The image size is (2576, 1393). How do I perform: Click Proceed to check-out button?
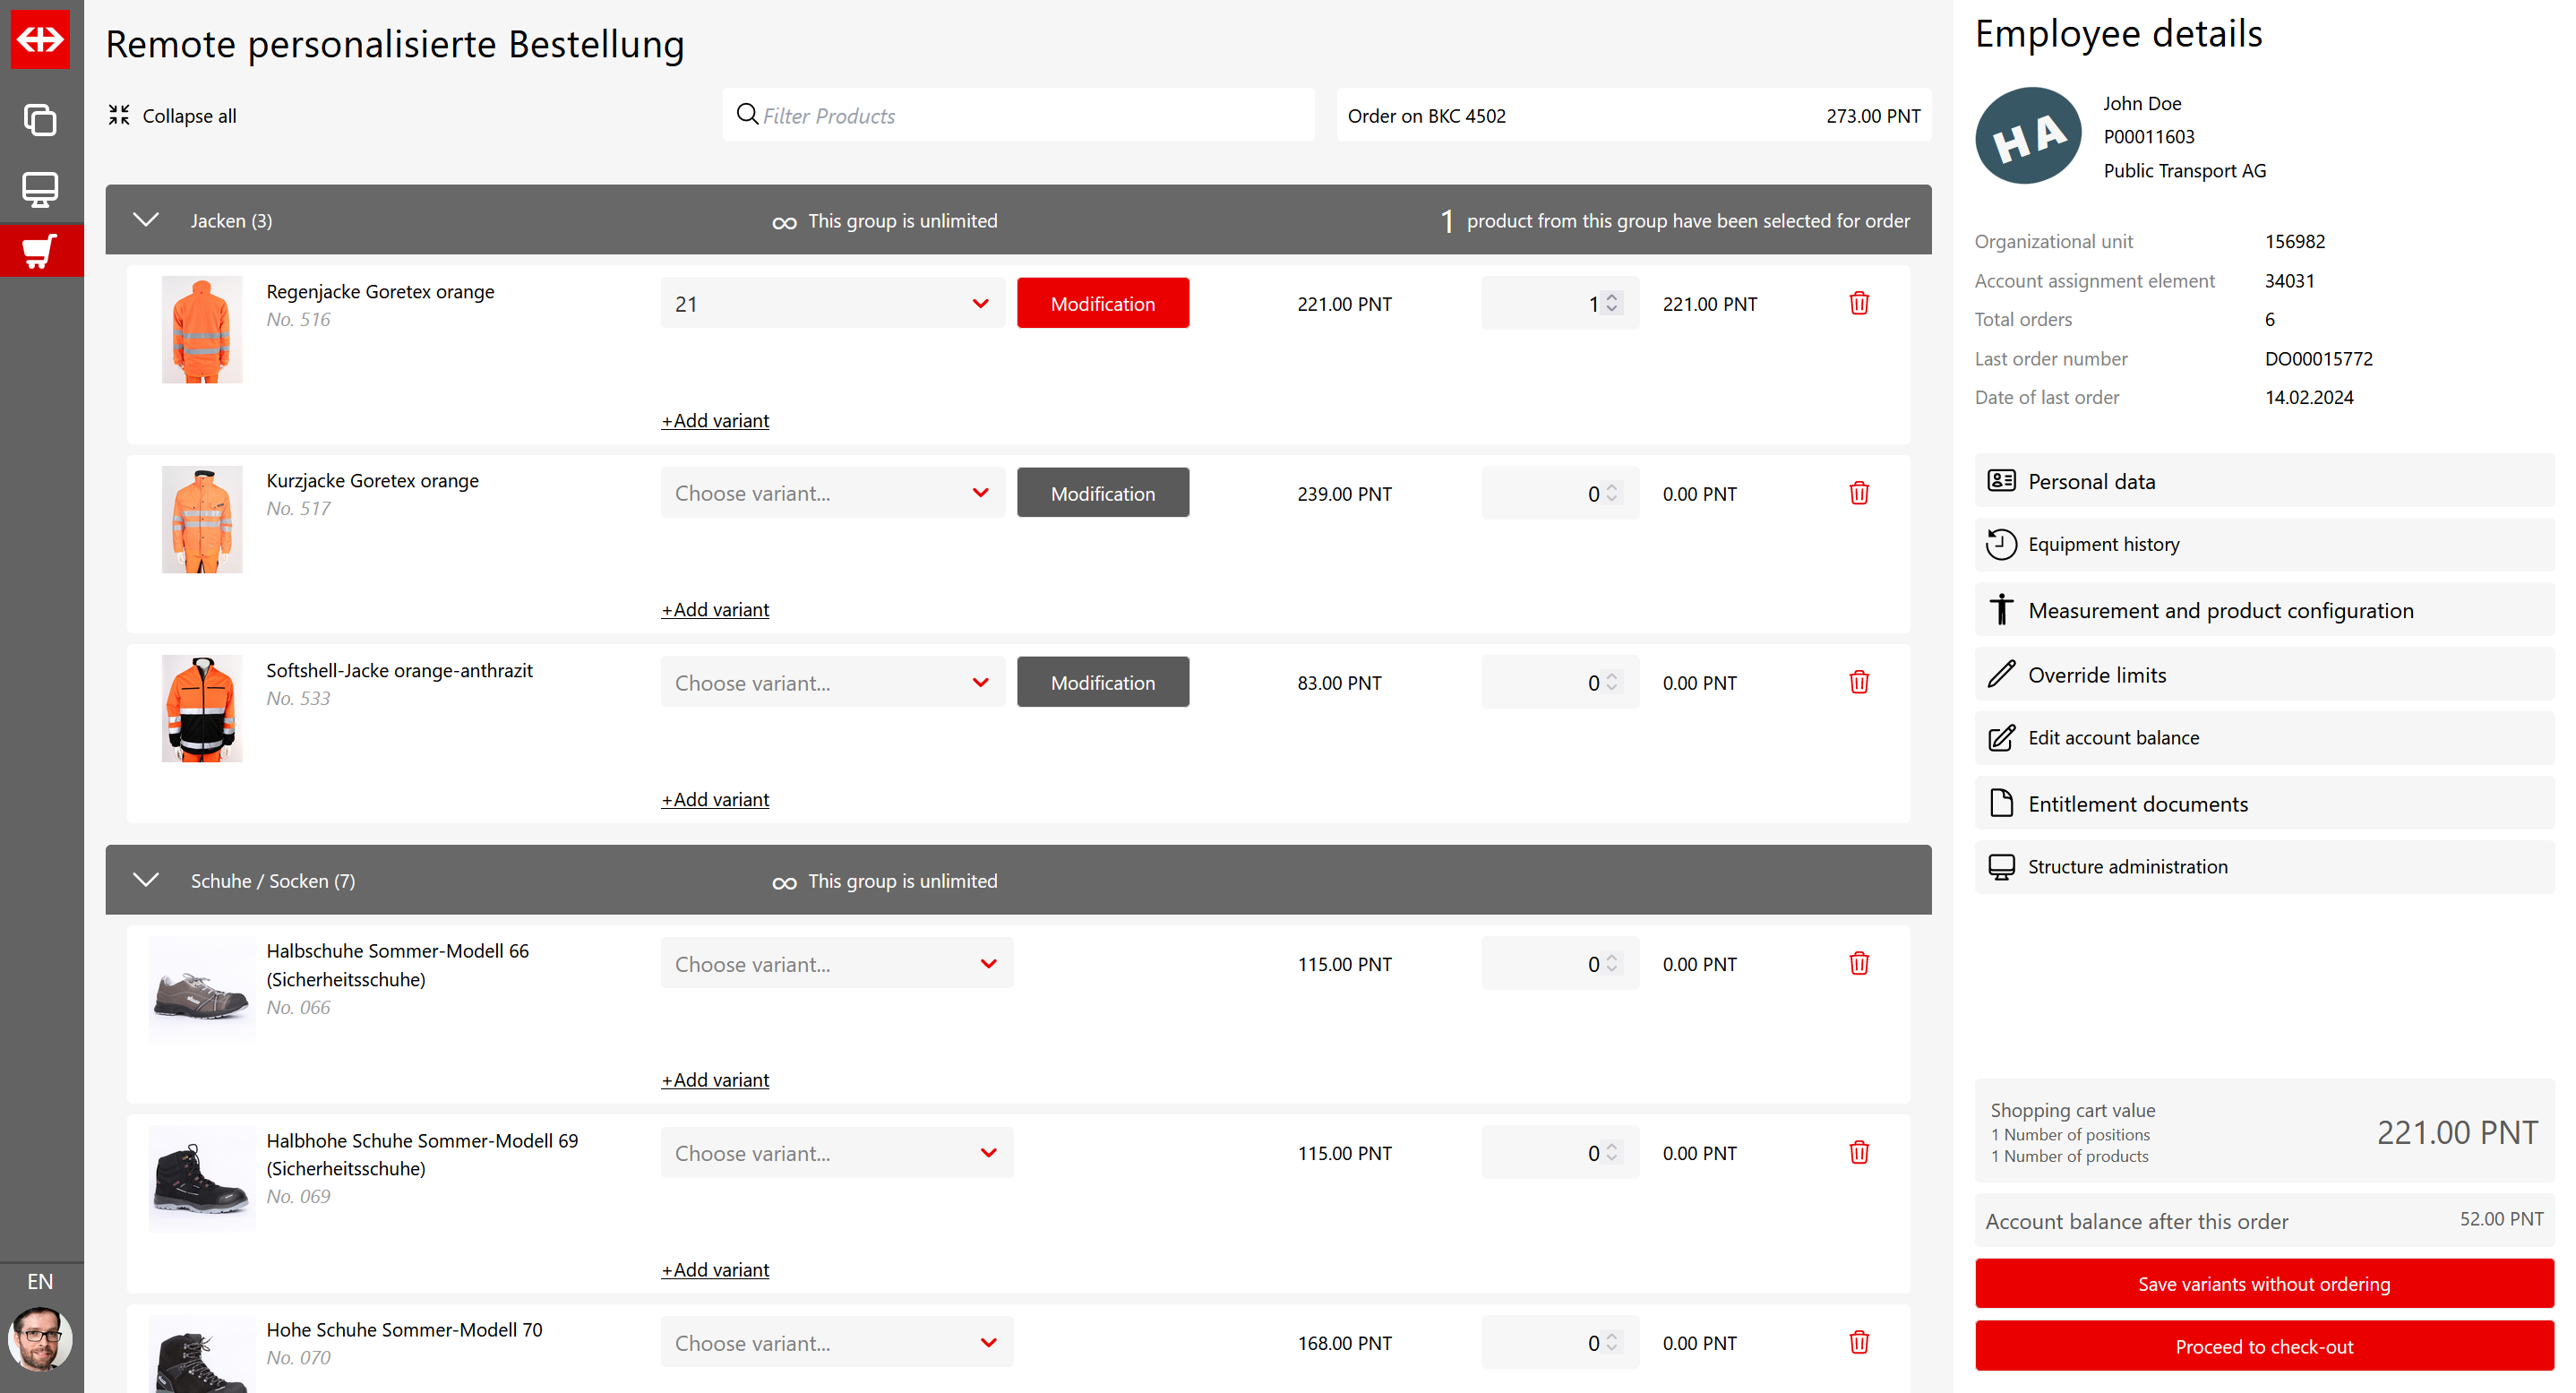coord(2263,1346)
